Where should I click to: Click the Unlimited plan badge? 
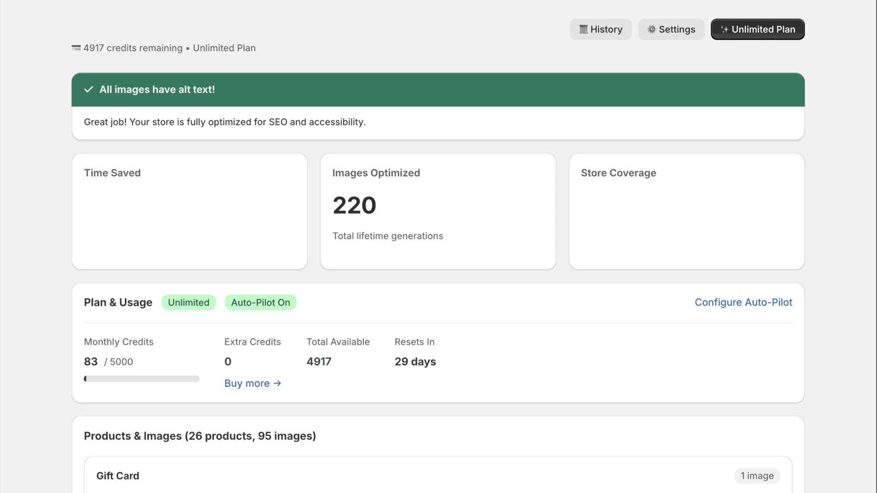coord(189,302)
